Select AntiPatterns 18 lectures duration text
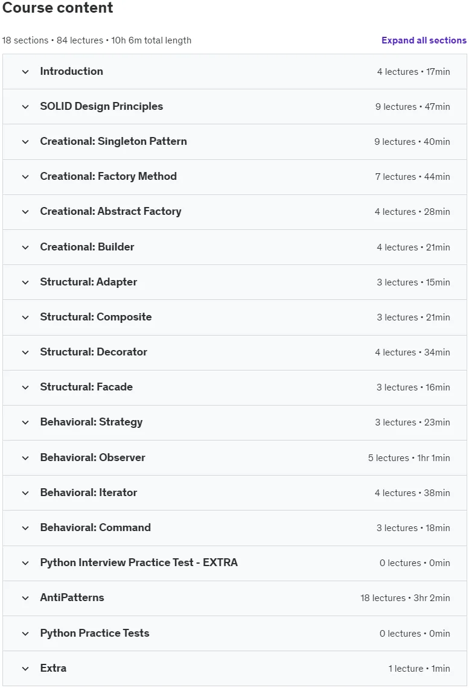Screen dimensions: 469x688 [405, 598]
